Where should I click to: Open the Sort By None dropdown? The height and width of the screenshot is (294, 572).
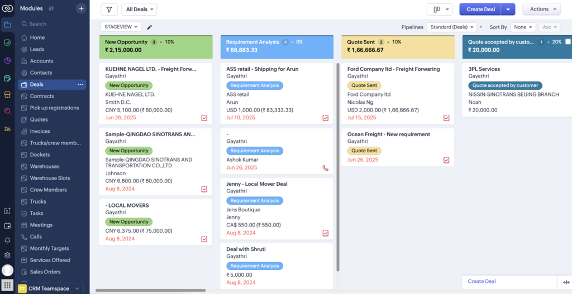[523, 27]
